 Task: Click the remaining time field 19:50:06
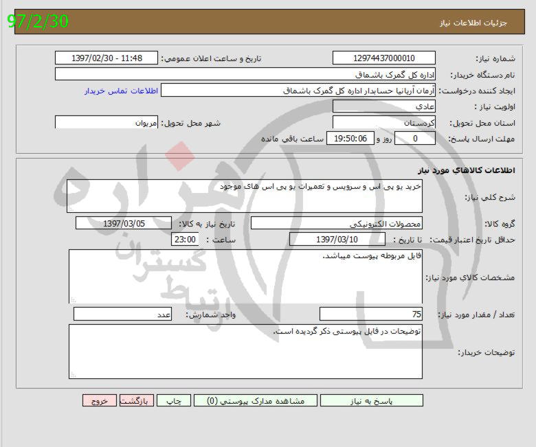(x=350, y=139)
